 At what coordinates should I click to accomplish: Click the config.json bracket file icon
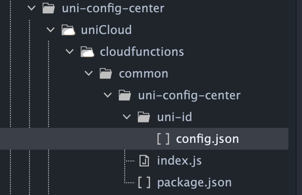[x=163, y=139]
